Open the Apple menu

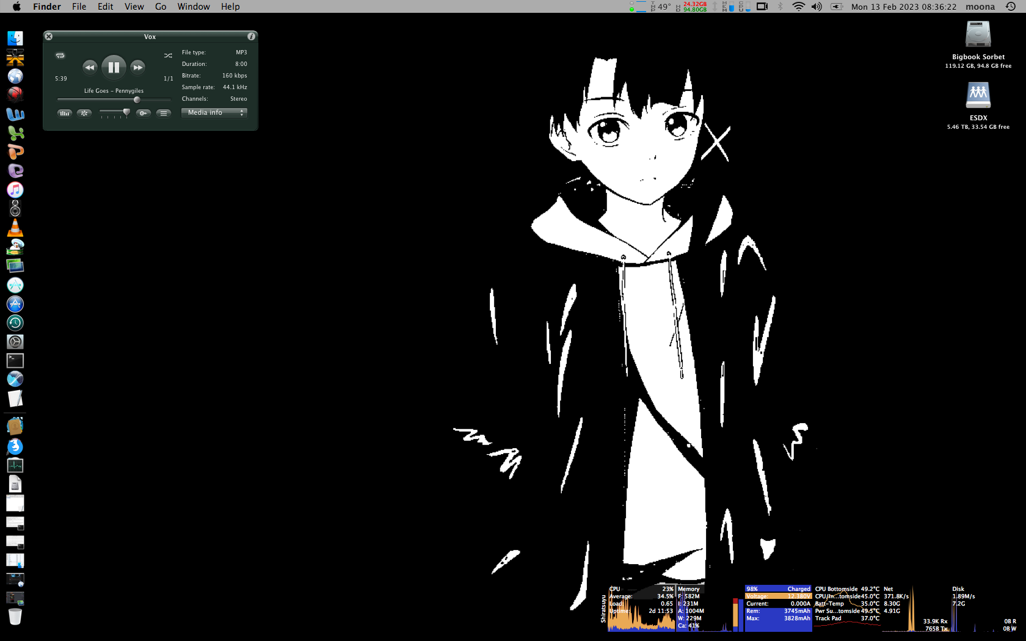[x=16, y=7]
